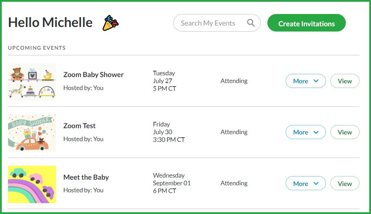This screenshot has height=214, width=371.
Task: Click the Upcoming Events section heading
Action: pos(37,48)
